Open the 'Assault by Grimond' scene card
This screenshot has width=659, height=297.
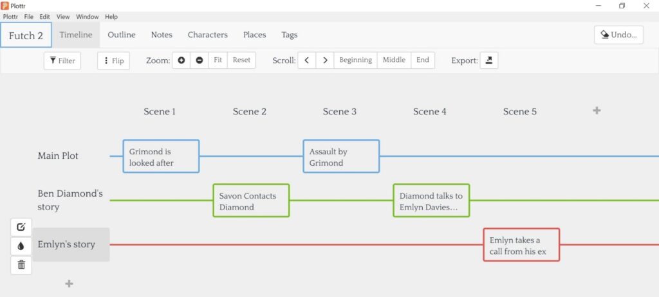(x=341, y=157)
